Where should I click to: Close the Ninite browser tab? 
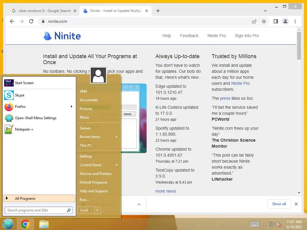146,11
